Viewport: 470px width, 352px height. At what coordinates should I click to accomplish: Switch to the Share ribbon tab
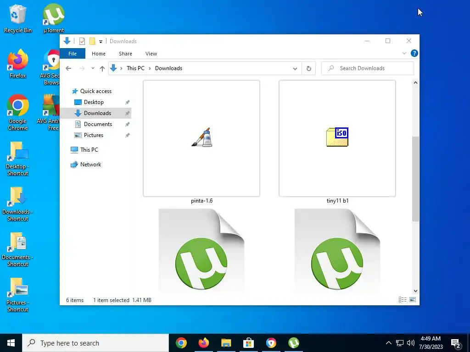(125, 54)
